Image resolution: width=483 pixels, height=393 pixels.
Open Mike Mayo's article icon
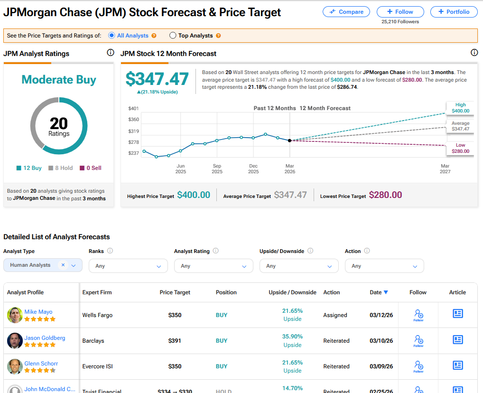coord(458,314)
